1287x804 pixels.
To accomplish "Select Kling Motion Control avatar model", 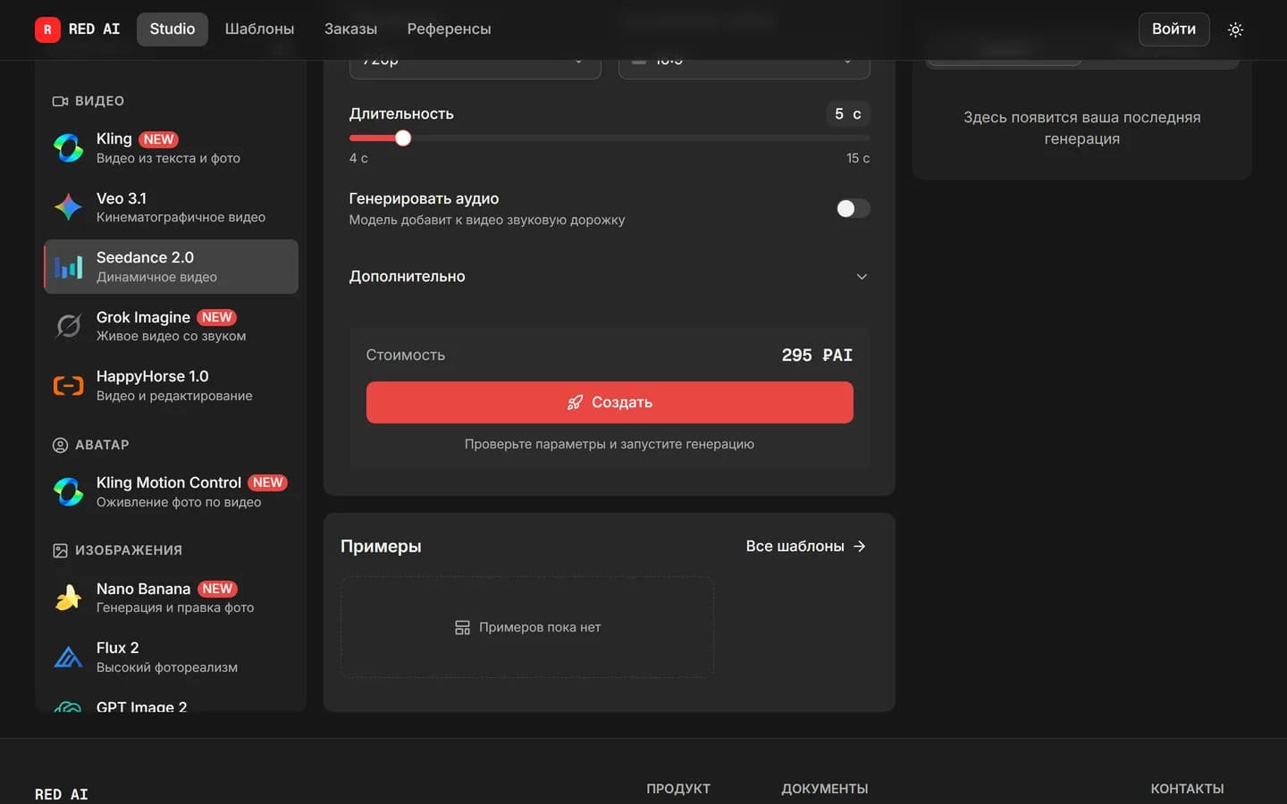I will (171, 491).
